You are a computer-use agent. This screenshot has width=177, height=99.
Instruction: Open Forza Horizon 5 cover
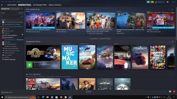pyautogui.click(x=87, y=57)
